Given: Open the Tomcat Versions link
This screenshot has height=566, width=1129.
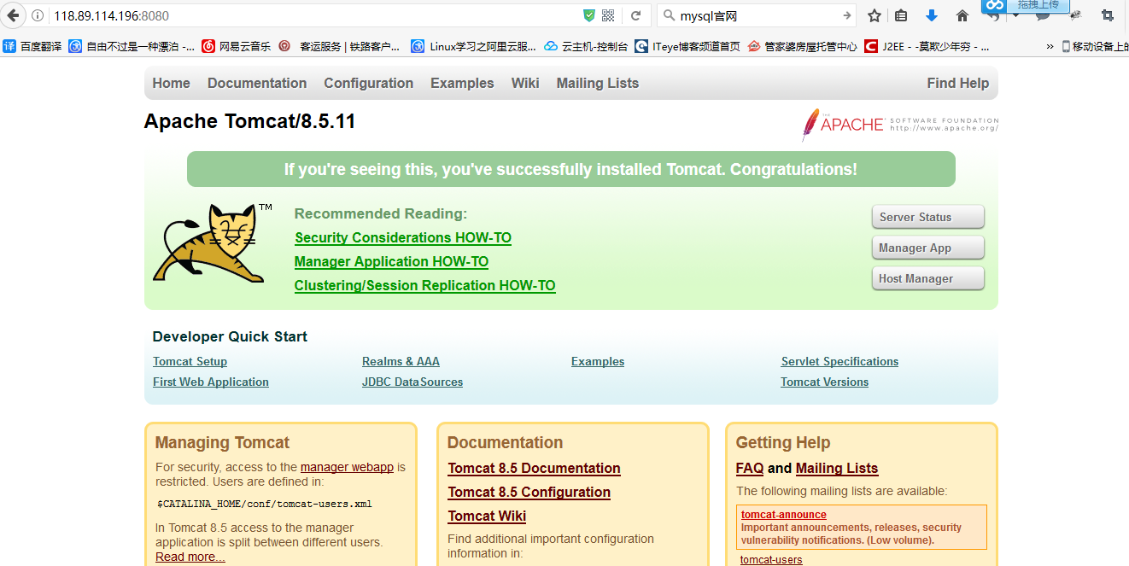Looking at the screenshot, I should pyautogui.click(x=824, y=382).
